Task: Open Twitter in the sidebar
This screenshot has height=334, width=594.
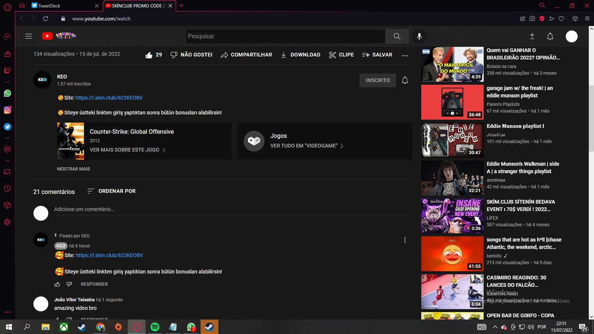Action: 7,127
